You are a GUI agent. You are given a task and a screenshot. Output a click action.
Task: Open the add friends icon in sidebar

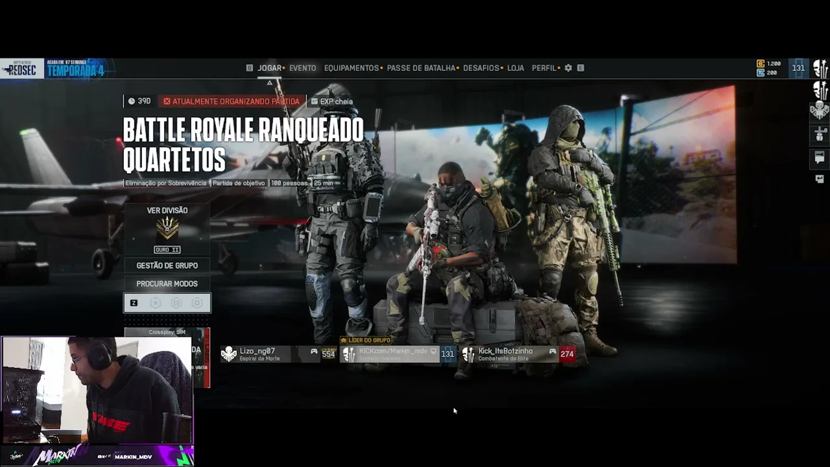[x=820, y=134]
